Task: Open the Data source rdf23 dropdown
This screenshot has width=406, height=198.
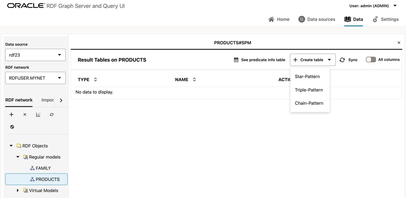Action: [35, 55]
